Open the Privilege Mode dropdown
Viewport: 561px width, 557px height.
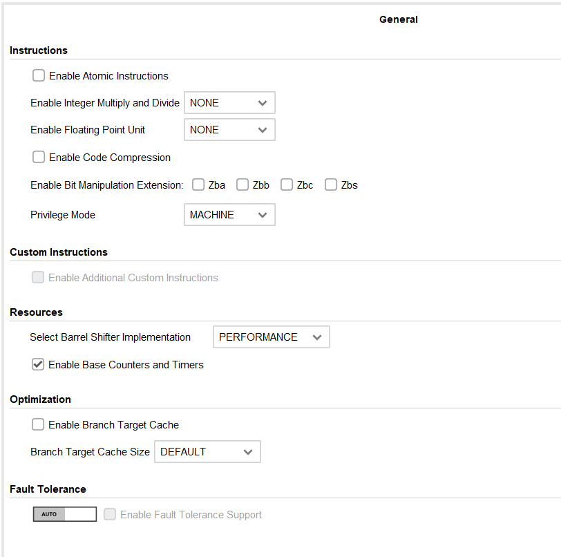pos(229,215)
